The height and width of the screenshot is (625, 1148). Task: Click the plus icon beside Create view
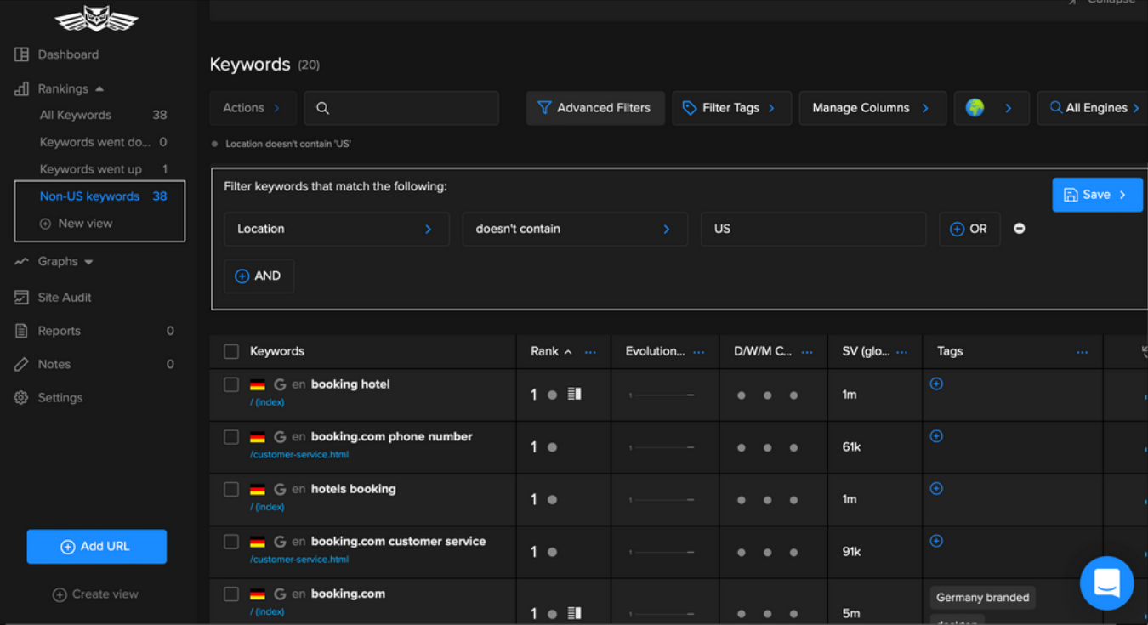point(60,594)
